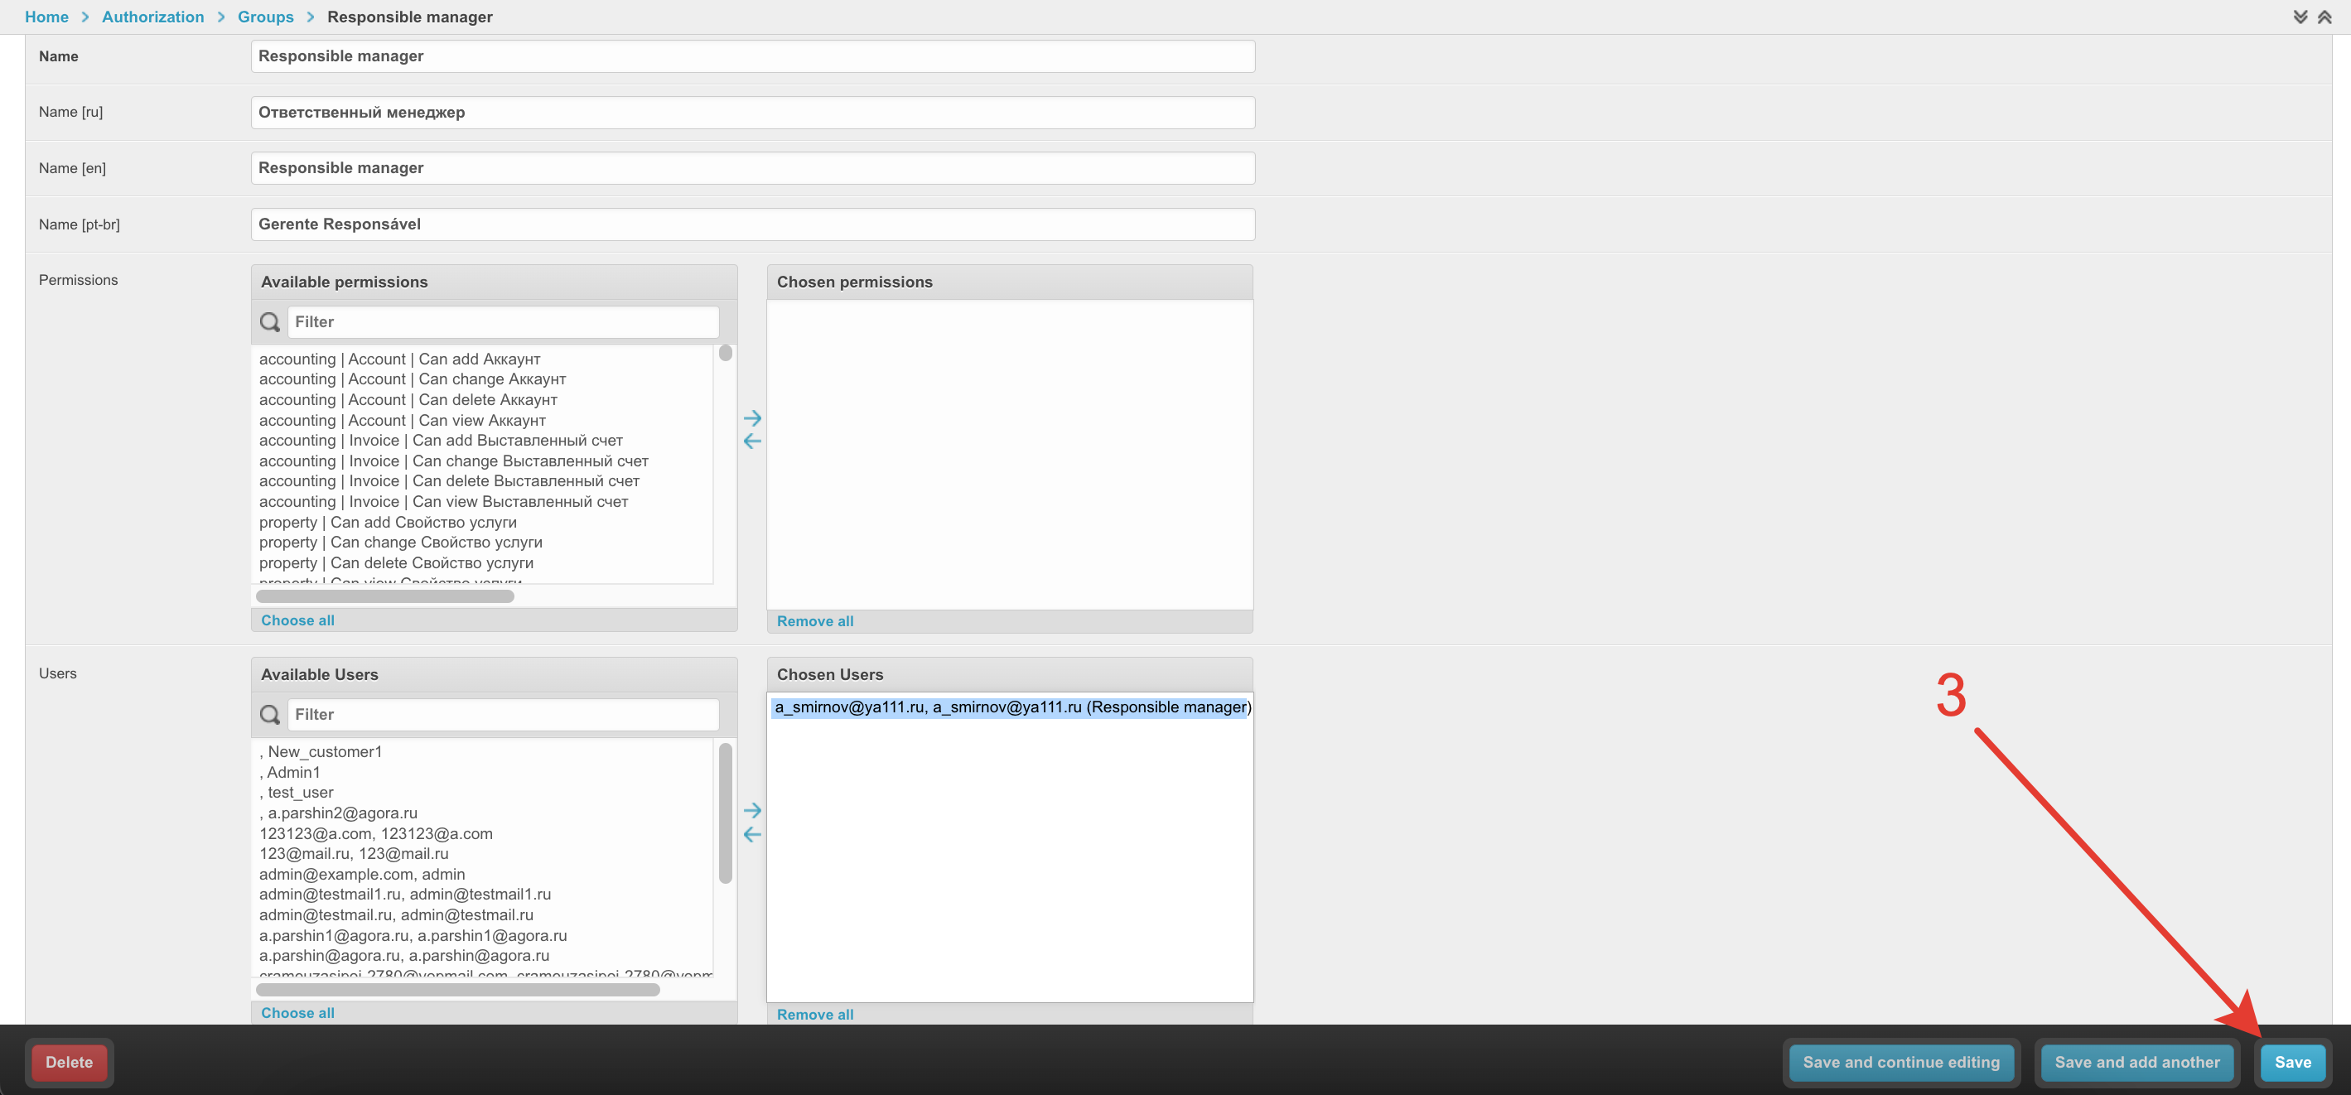Remove all chosen users
The image size is (2351, 1095).
[x=815, y=1015]
